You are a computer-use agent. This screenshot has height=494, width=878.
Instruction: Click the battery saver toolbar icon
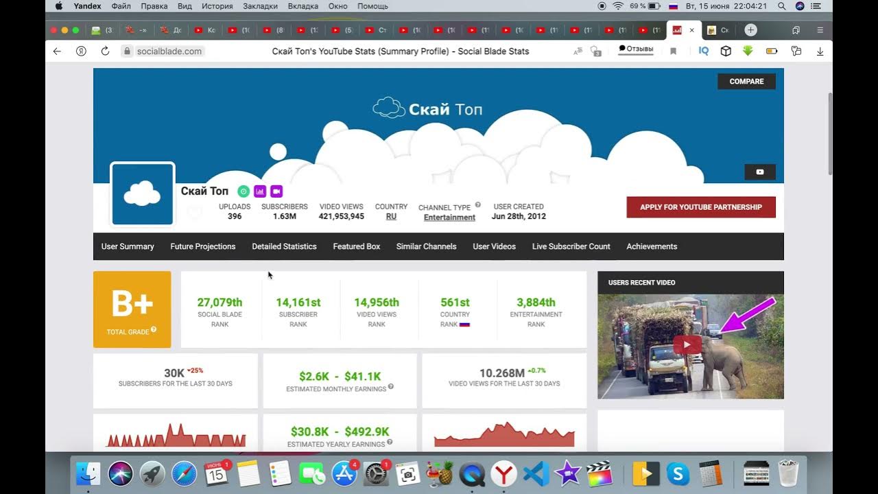pyautogui.click(x=772, y=51)
